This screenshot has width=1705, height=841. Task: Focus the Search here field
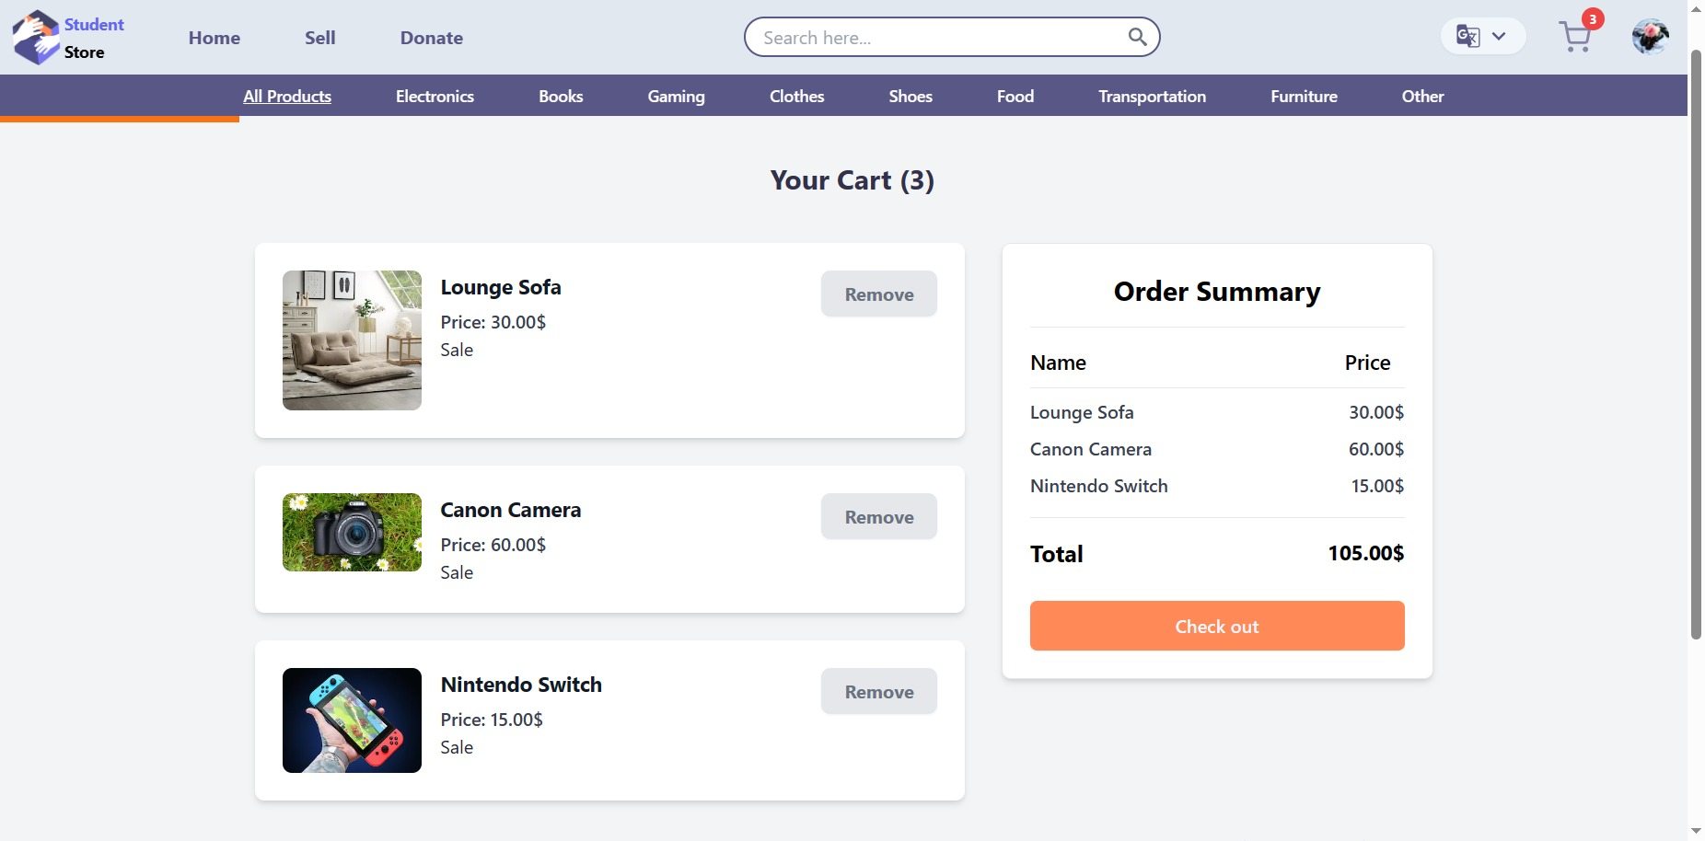click(952, 37)
